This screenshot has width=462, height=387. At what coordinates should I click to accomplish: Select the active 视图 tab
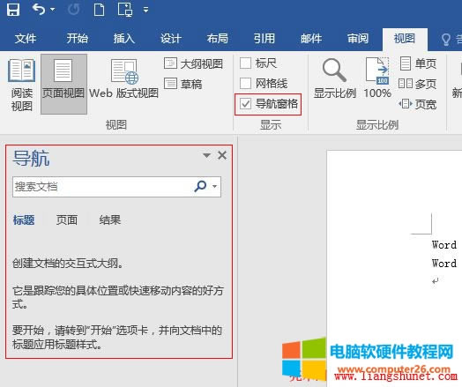[405, 39]
